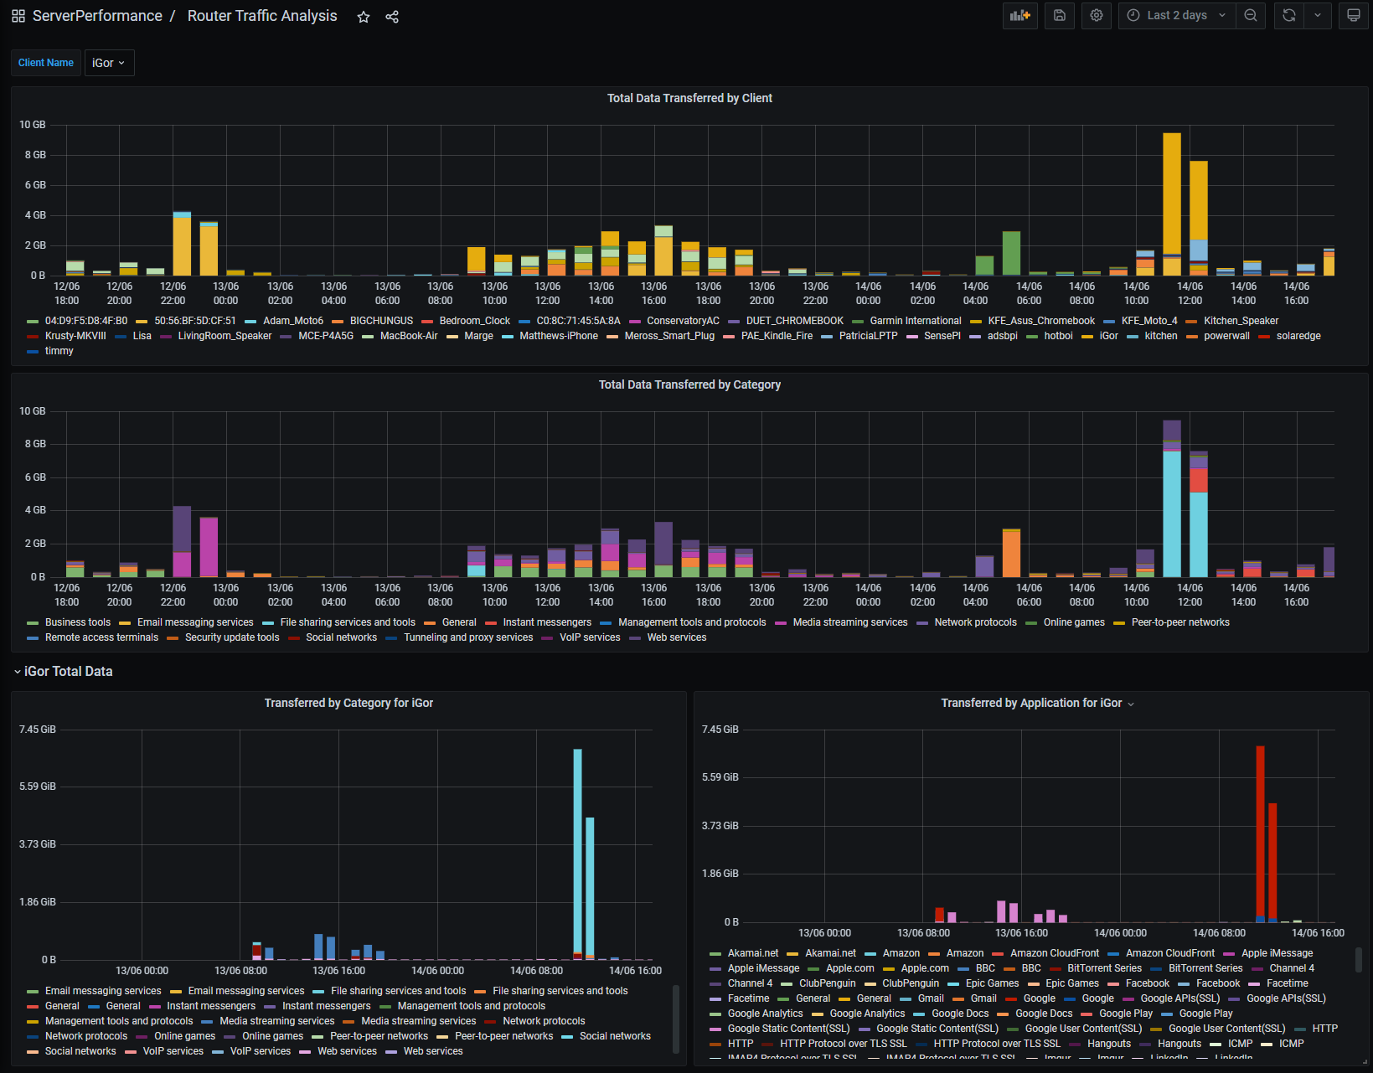Toggle timmy legend entry

tap(59, 351)
